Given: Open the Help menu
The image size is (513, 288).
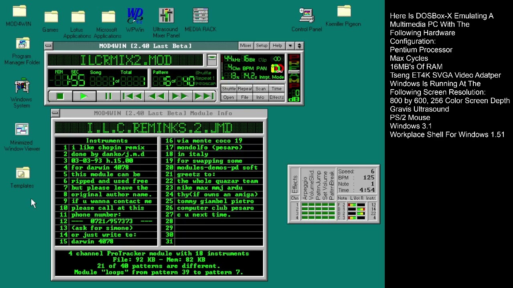Looking at the screenshot, I should [277, 46].
